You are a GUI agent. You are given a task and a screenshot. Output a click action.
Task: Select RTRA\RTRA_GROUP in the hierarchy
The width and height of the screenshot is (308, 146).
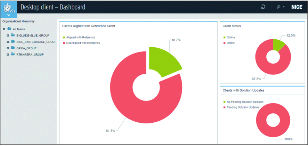coord(30,55)
